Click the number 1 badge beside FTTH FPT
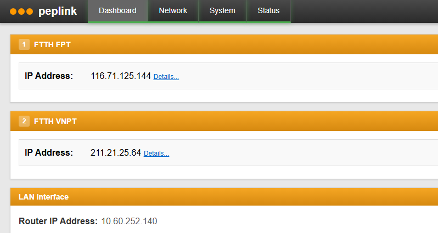438x233 pixels. coord(24,44)
